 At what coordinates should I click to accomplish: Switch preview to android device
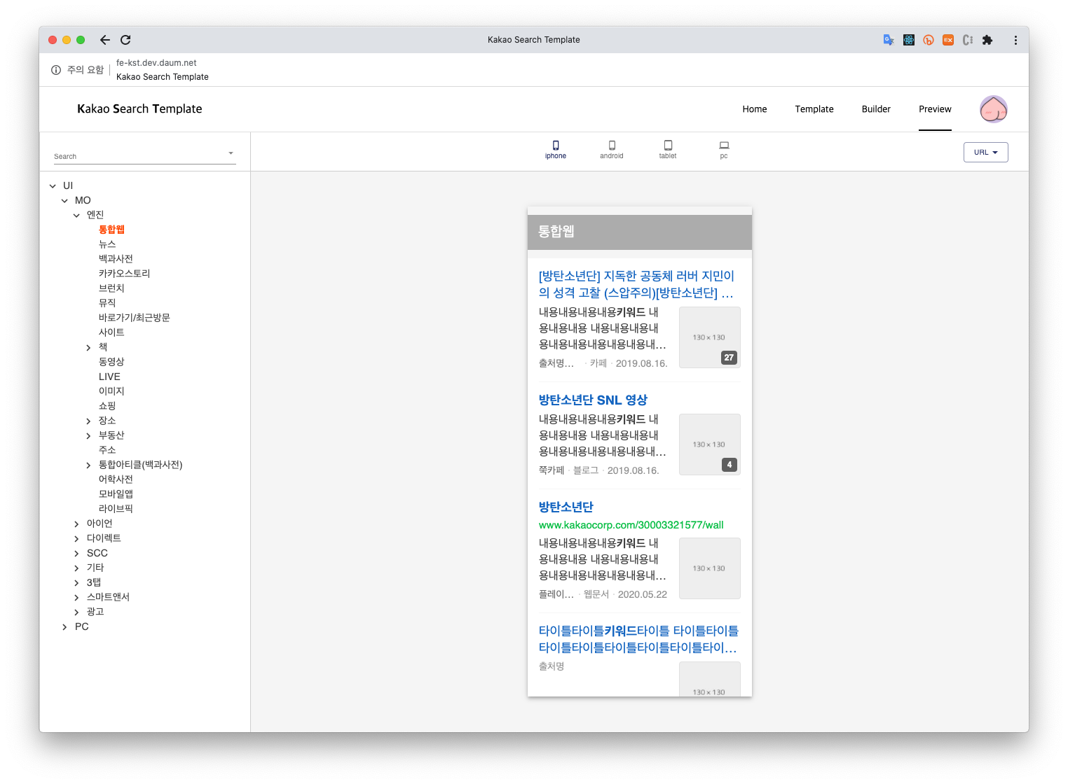612,146
